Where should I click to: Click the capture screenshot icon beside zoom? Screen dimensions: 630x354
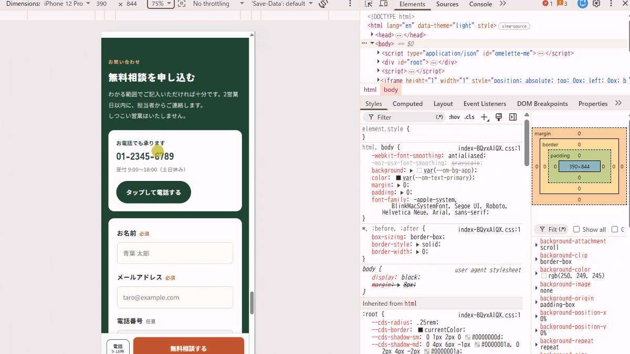[182, 4]
